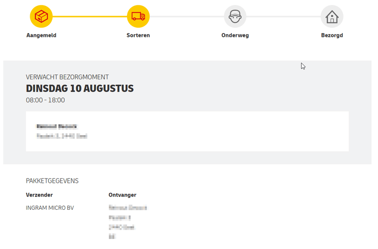
Task: Click the blurred address line in the white card
Action: (x=62, y=136)
